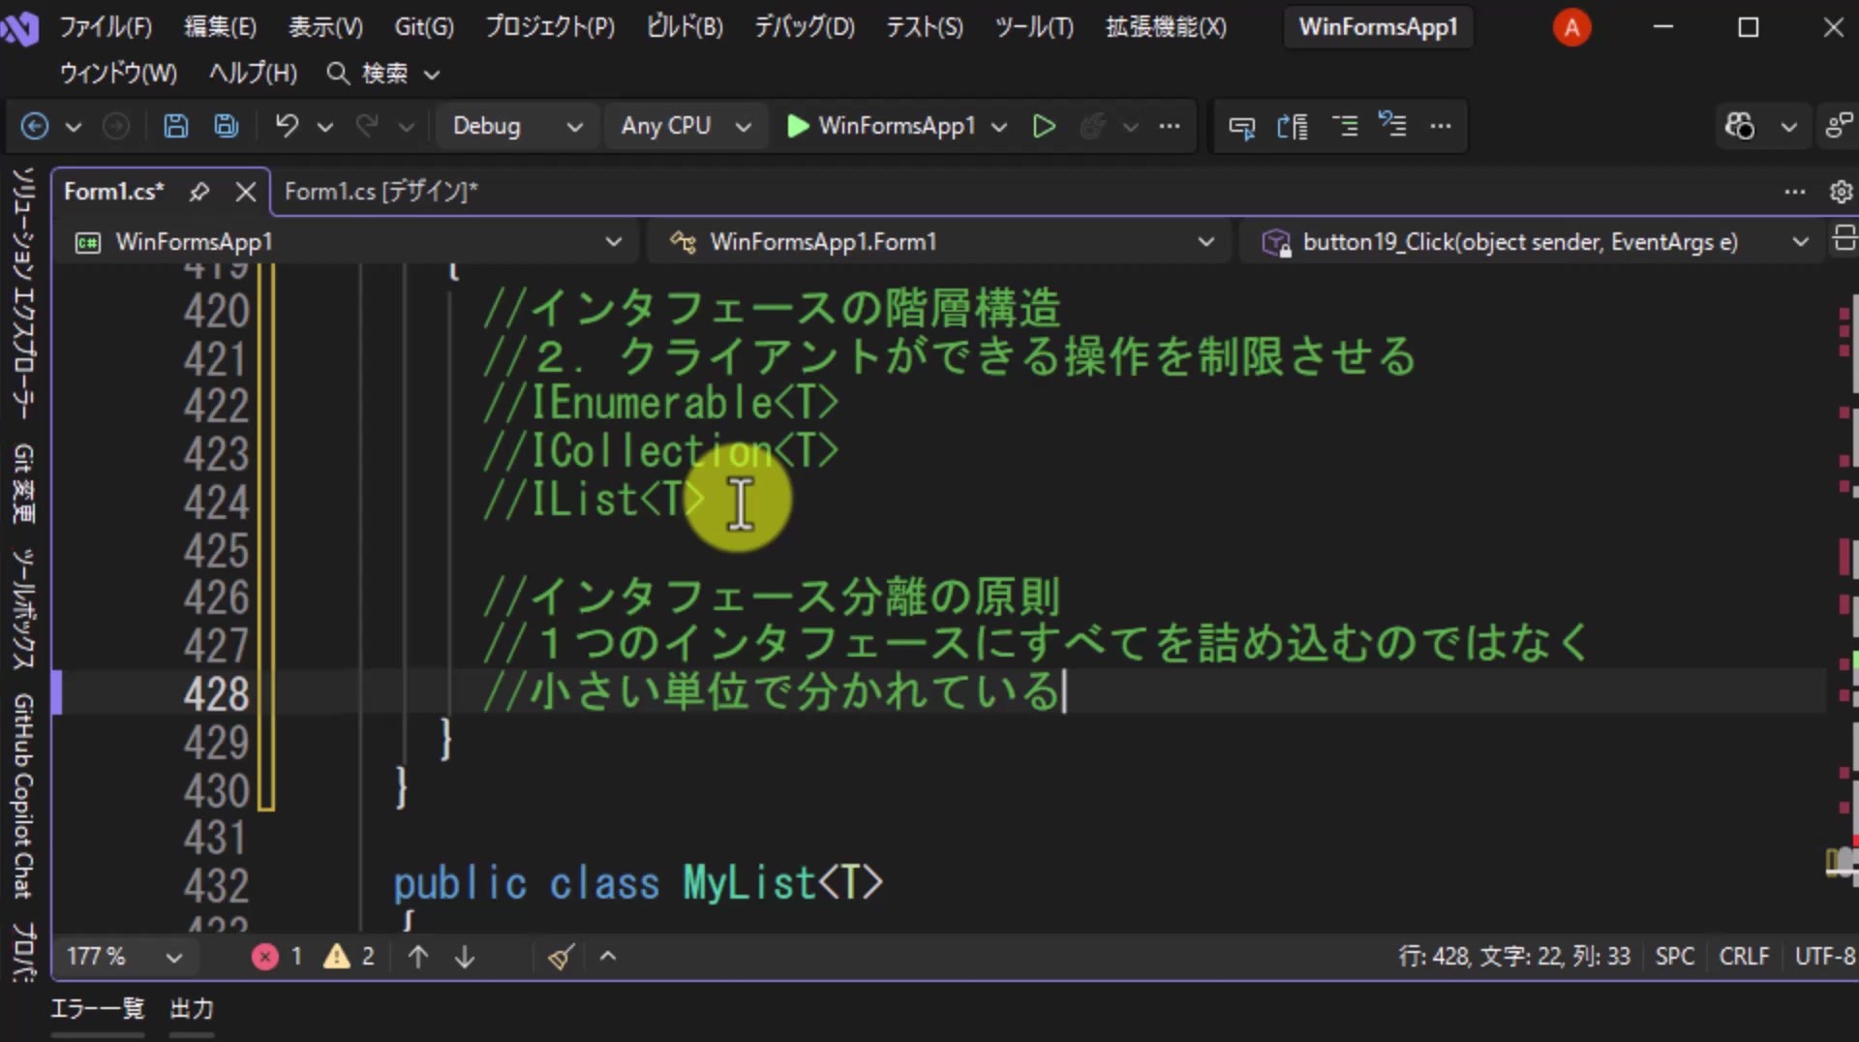Click the CRLF line ending indicator

[1744, 957]
